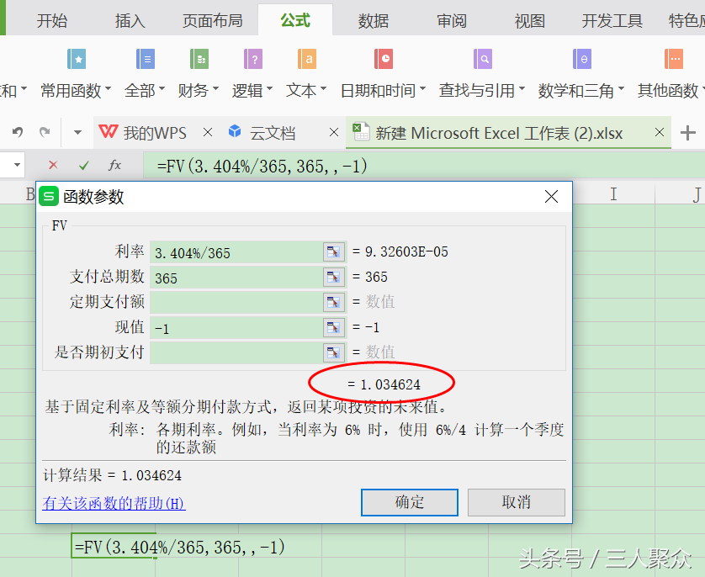Click range selector icon for 定期支付额
This screenshot has width=705, height=577.
[x=334, y=302]
